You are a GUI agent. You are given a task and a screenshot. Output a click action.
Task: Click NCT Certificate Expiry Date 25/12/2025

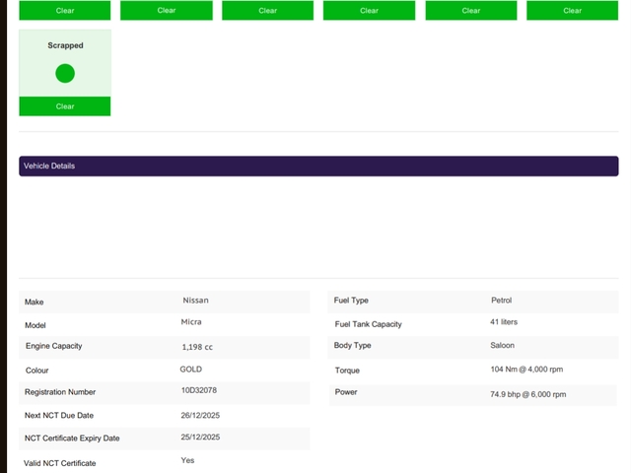[x=200, y=438]
